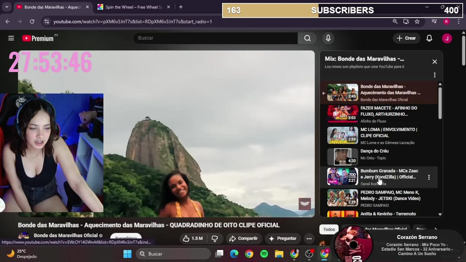Open a new browser tab
Screen dimensions: 466x262
181,7
